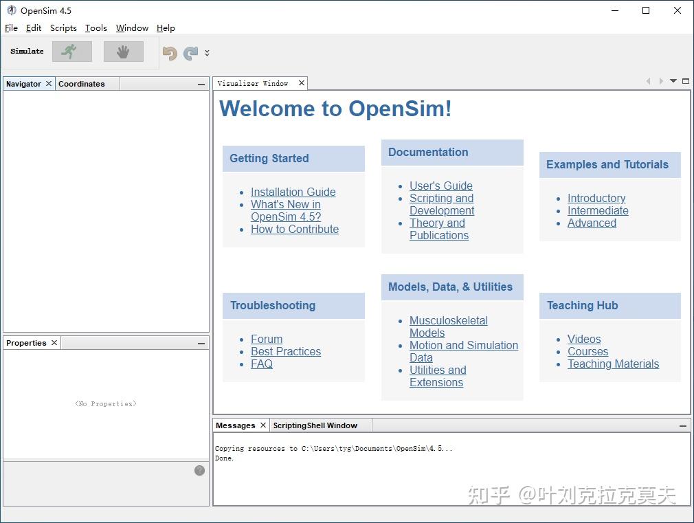
Task: Open the Installation Guide link
Action: [293, 192]
